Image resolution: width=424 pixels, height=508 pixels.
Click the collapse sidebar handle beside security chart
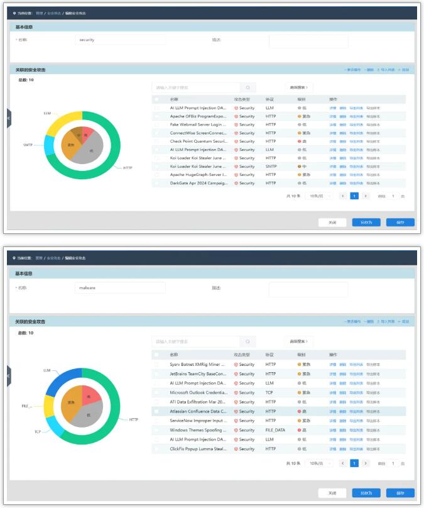coord(9,118)
